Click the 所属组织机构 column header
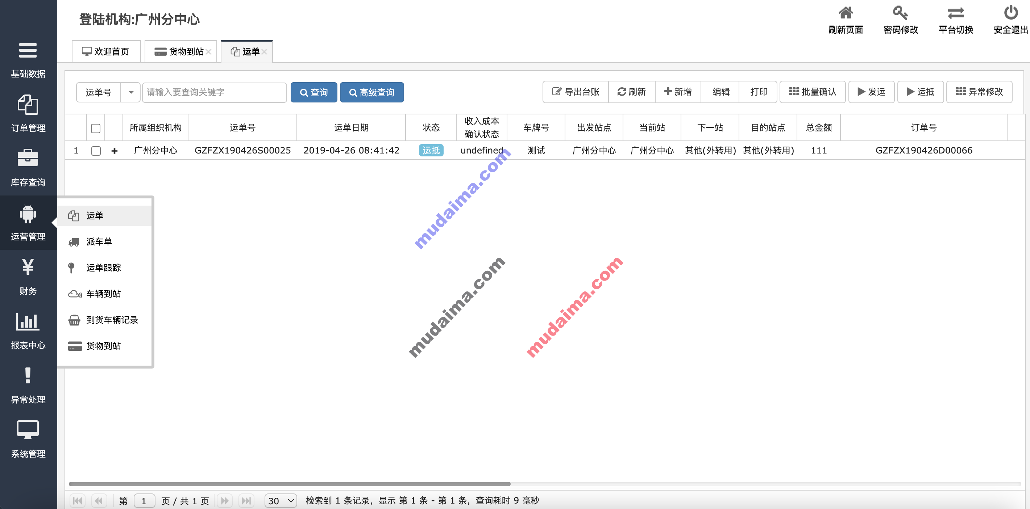Screen dimensions: 1030x509 point(155,128)
